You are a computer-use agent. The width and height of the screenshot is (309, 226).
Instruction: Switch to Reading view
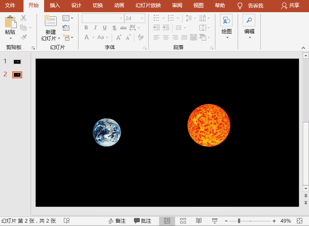199,221
